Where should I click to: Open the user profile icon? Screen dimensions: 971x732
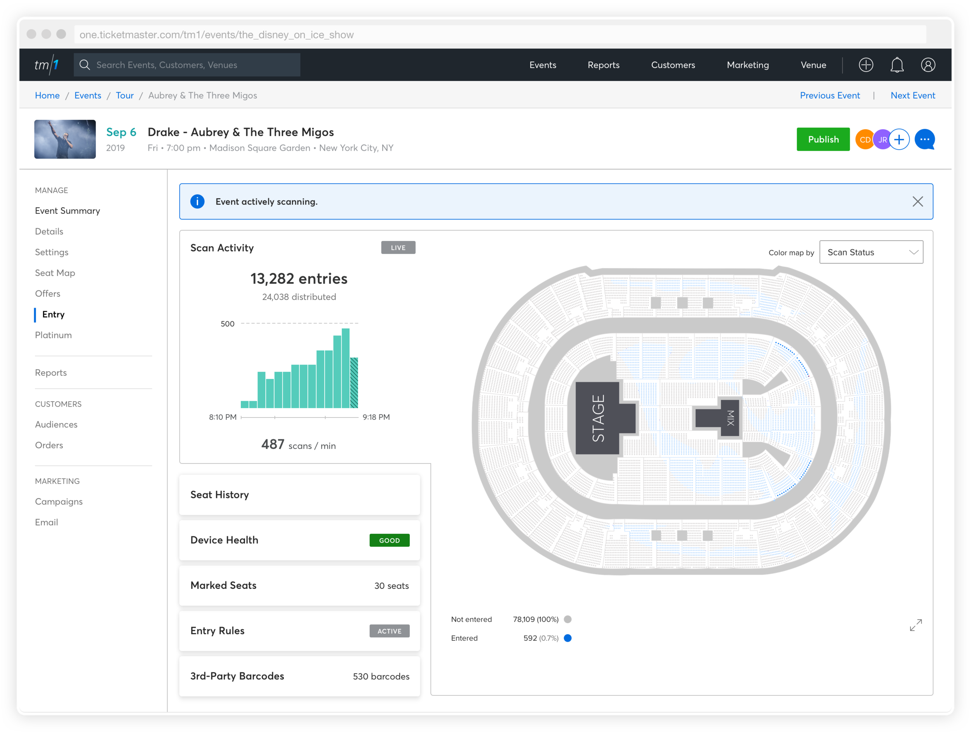point(928,65)
